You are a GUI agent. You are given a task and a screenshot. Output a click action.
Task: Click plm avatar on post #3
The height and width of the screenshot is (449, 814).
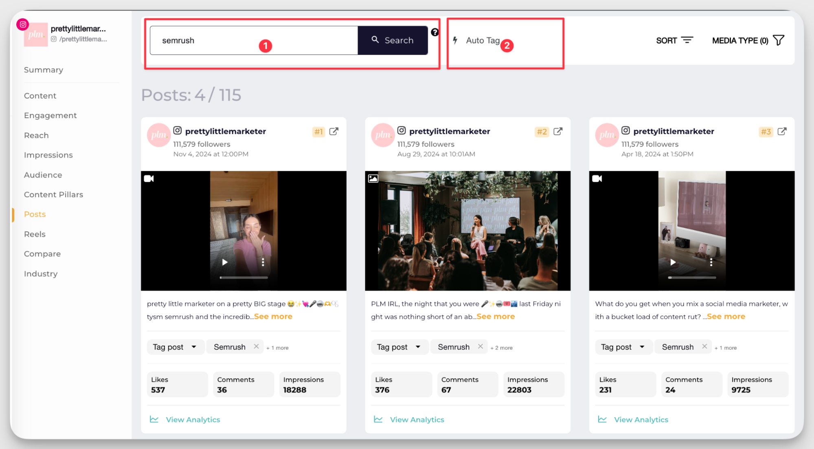point(607,135)
